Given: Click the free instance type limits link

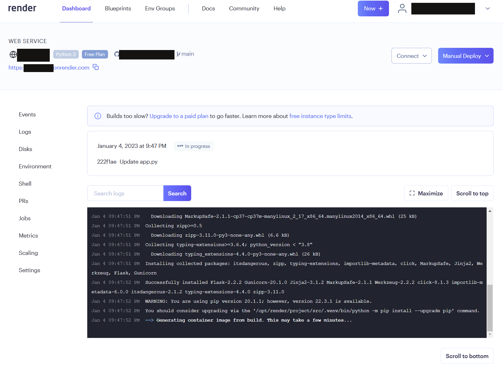Looking at the screenshot, I should [x=320, y=116].
